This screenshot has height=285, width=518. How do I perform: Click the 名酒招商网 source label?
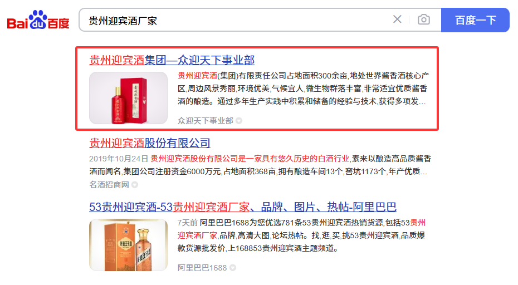click(x=109, y=185)
